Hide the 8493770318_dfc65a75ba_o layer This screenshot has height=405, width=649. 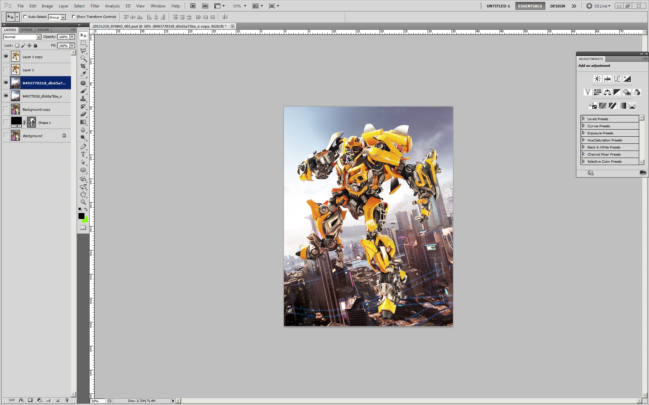(6, 96)
